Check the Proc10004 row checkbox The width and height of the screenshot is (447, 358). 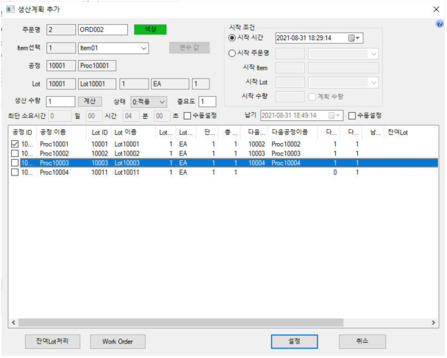(15, 173)
